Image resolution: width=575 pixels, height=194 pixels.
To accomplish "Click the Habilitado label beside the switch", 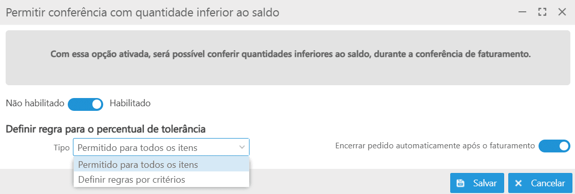I will tap(130, 104).
